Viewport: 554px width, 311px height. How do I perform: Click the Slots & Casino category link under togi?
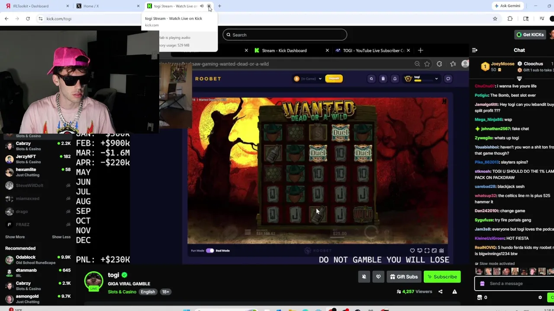122,292
